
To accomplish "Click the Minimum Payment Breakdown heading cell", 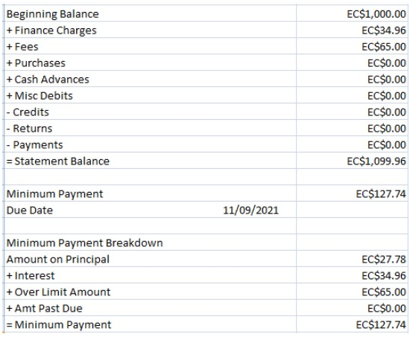I will pyautogui.click(x=85, y=243).
